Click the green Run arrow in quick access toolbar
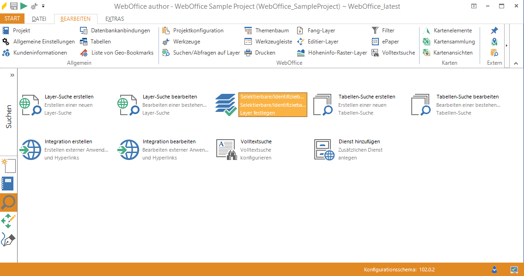Image resolution: width=524 pixels, height=276 pixels. [x=24, y=6]
